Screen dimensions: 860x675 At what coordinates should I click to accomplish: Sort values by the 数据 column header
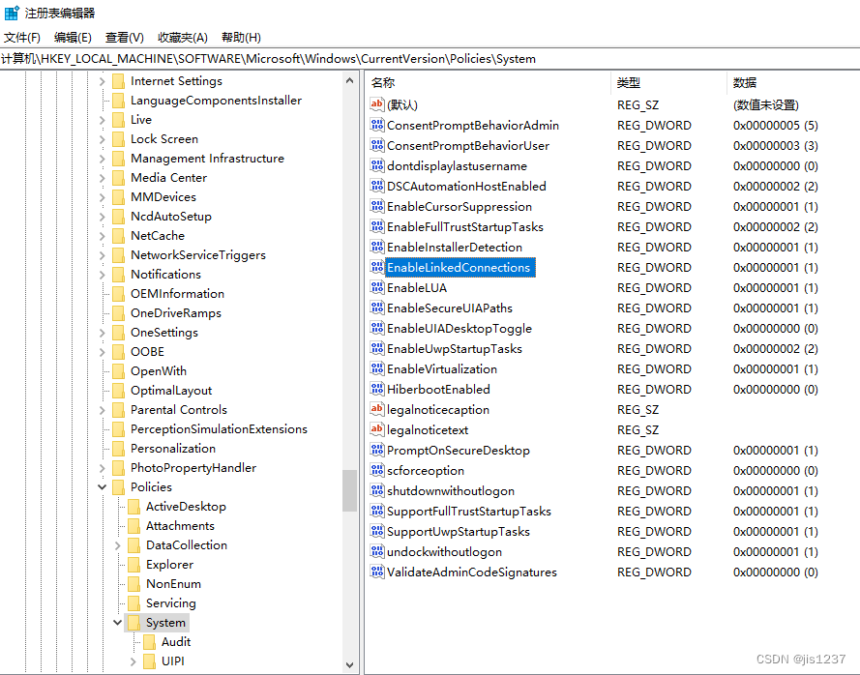point(793,82)
